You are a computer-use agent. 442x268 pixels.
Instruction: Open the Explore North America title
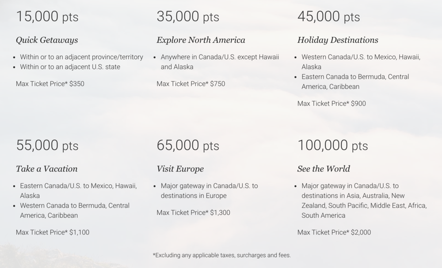[x=201, y=40]
